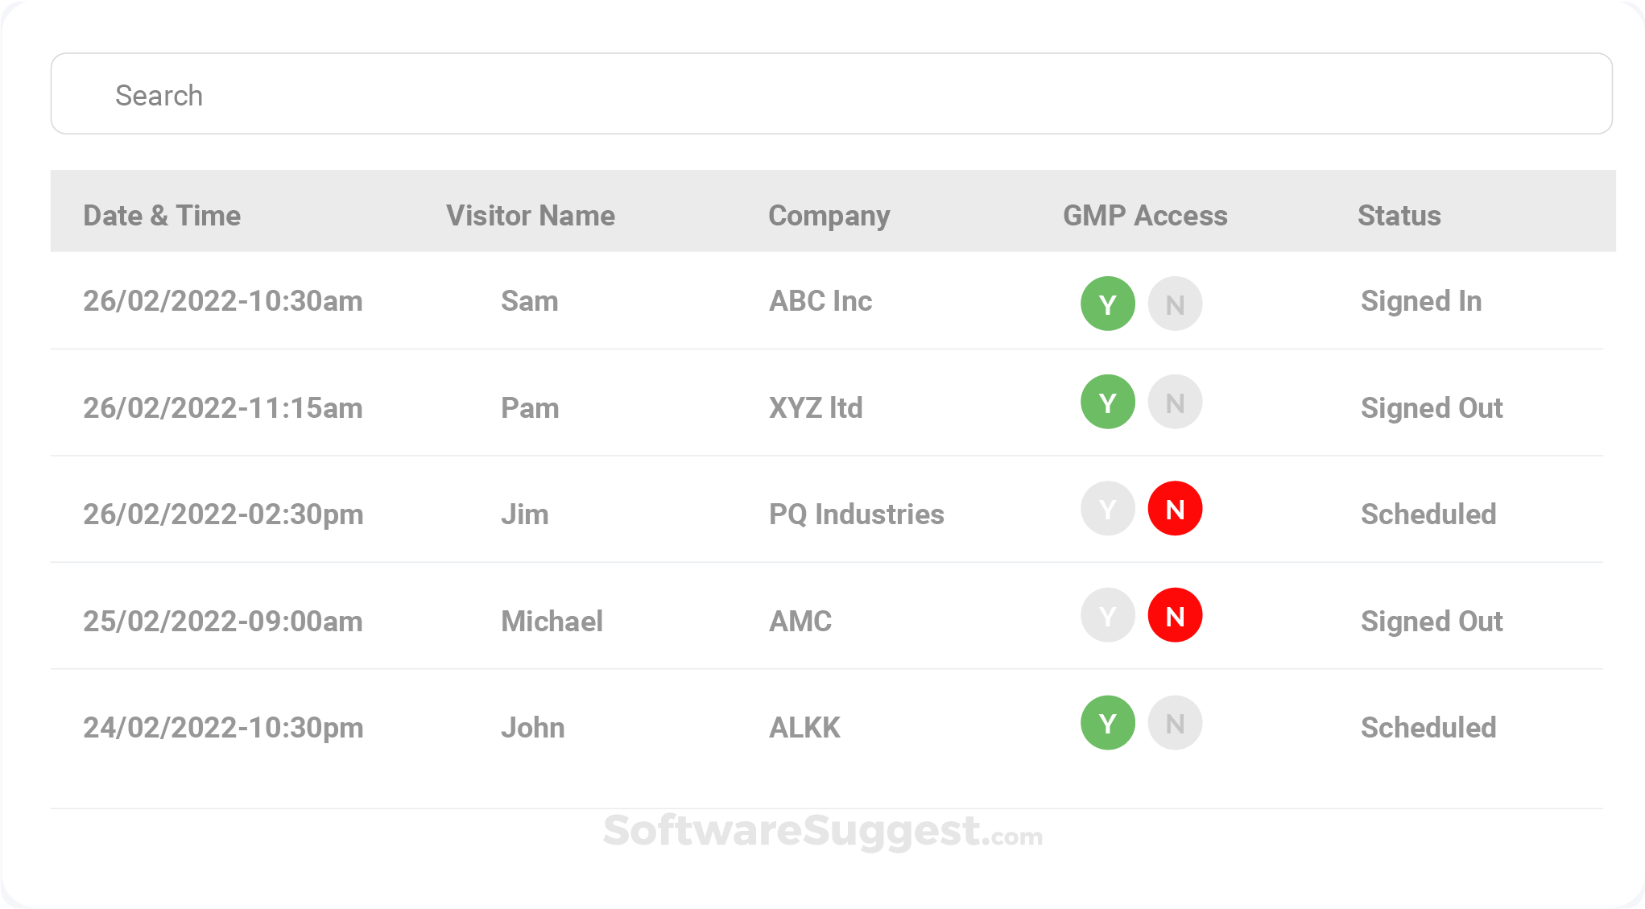The image size is (1645, 909).
Task: Click the GMP Access column header
Action: pyautogui.click(x=1144, y=215)
